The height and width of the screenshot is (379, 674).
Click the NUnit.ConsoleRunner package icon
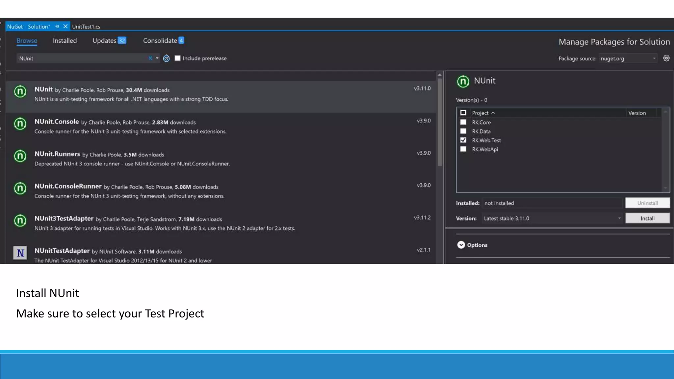(20, 188)
